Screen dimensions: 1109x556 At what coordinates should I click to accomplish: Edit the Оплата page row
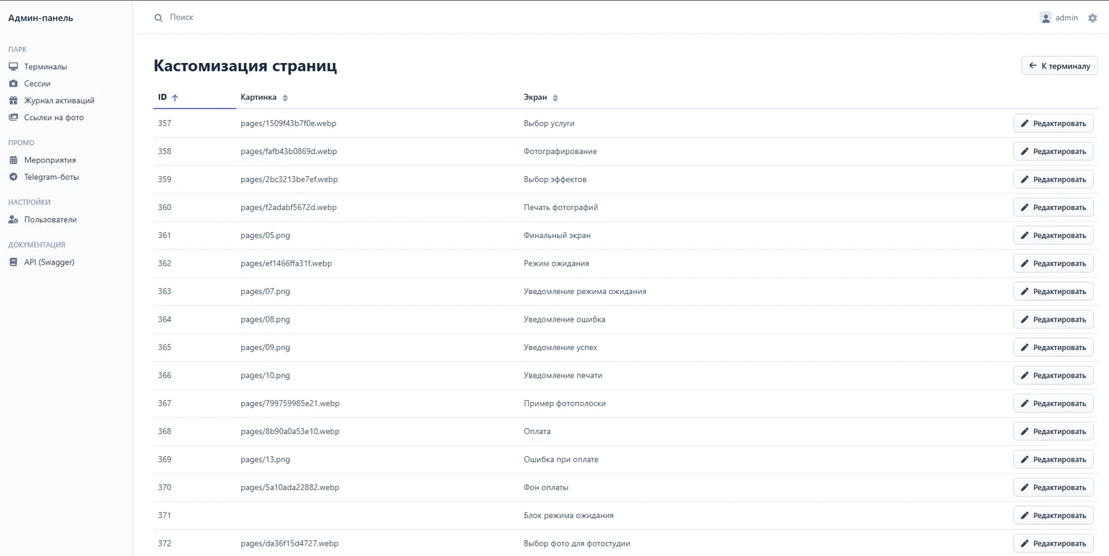pyautogui.click(x=1054, y=431)
